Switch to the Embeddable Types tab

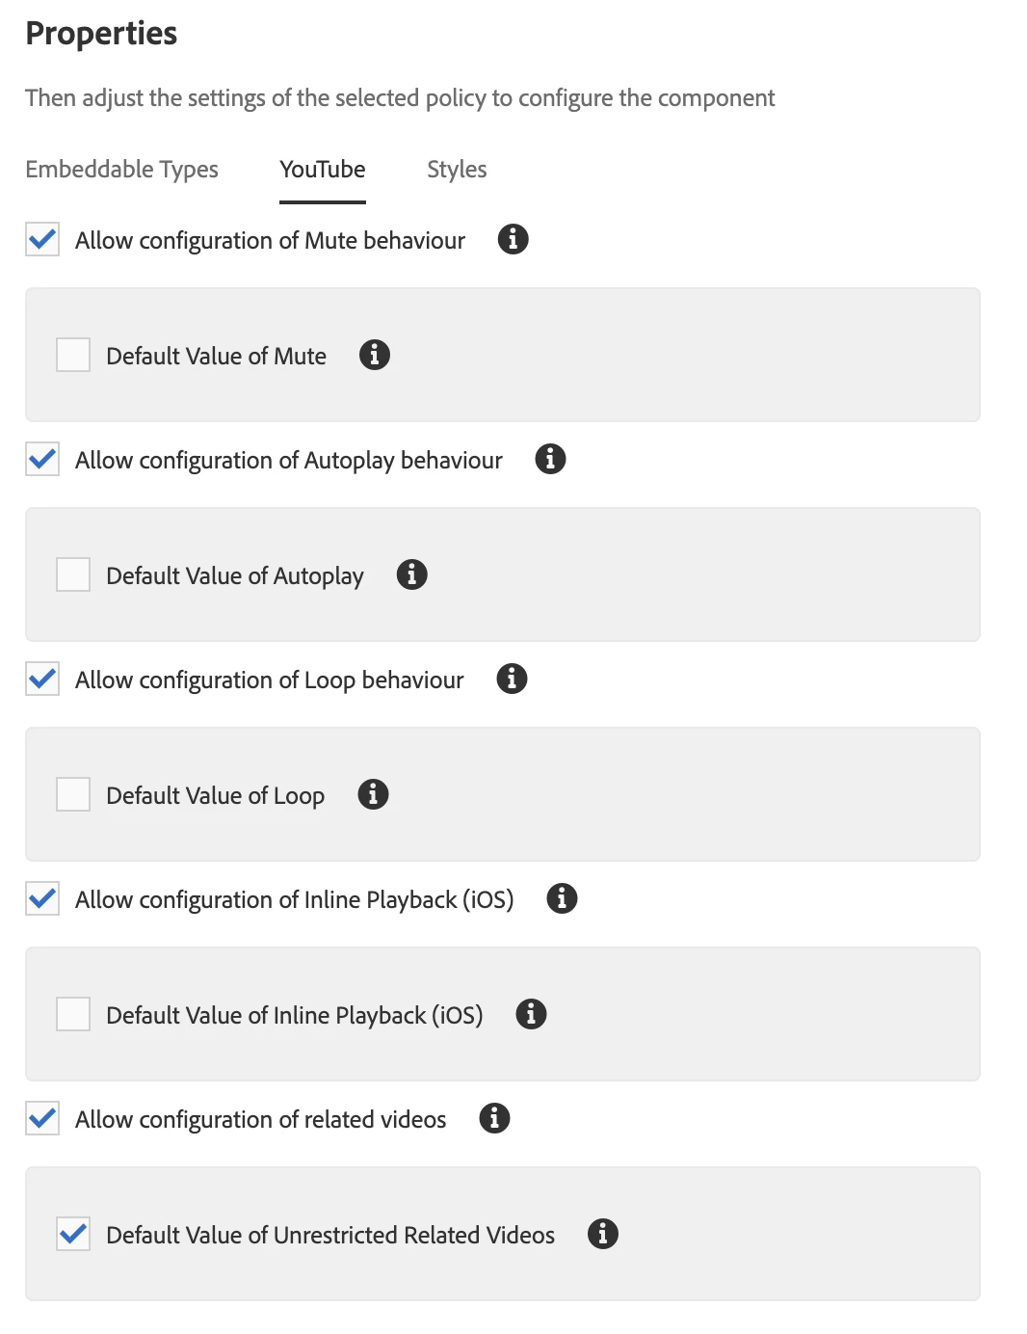[x=121, y=170]
